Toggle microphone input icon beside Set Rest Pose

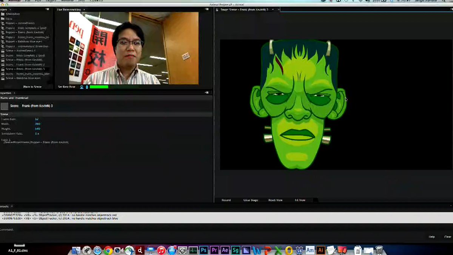tap(87, 87)
